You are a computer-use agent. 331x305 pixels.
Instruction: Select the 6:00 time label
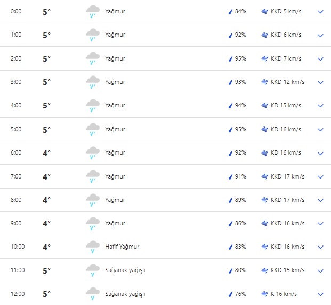tap(16, 153)
